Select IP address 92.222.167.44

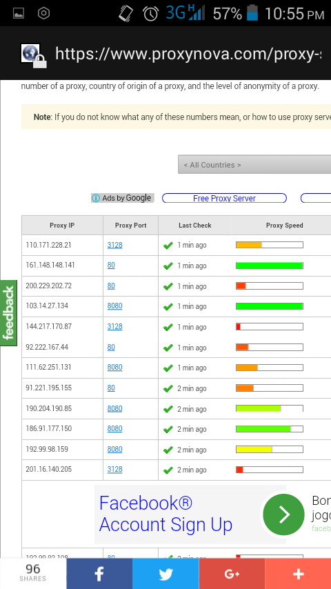pyautogui.click(x=47, y=347)
